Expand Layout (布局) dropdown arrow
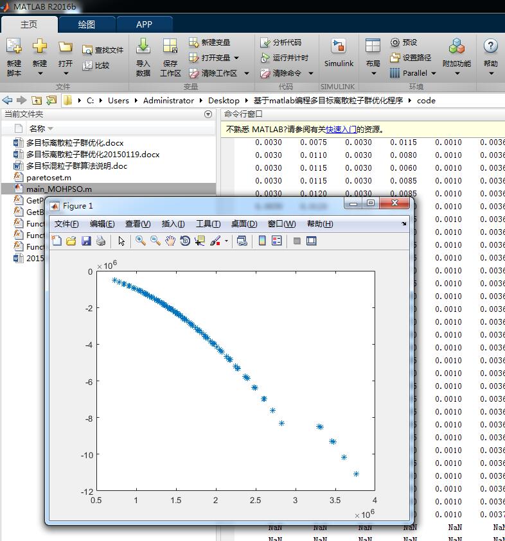Image resolution: width=505 pixels, height=541 pixels. (x=373, y=73)
